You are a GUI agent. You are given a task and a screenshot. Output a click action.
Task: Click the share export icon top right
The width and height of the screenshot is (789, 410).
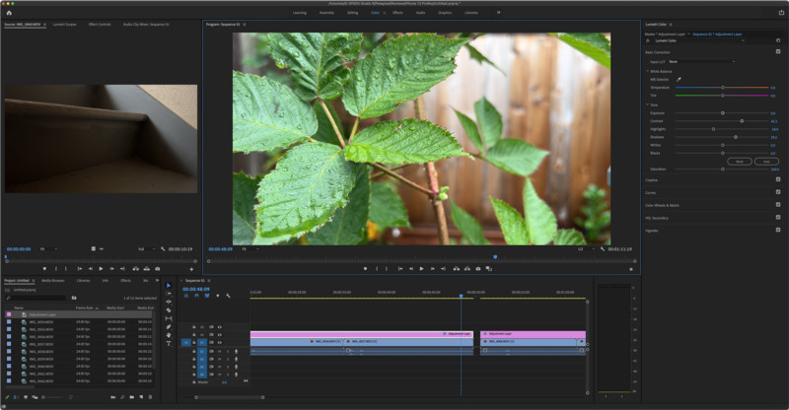[781, 13]
